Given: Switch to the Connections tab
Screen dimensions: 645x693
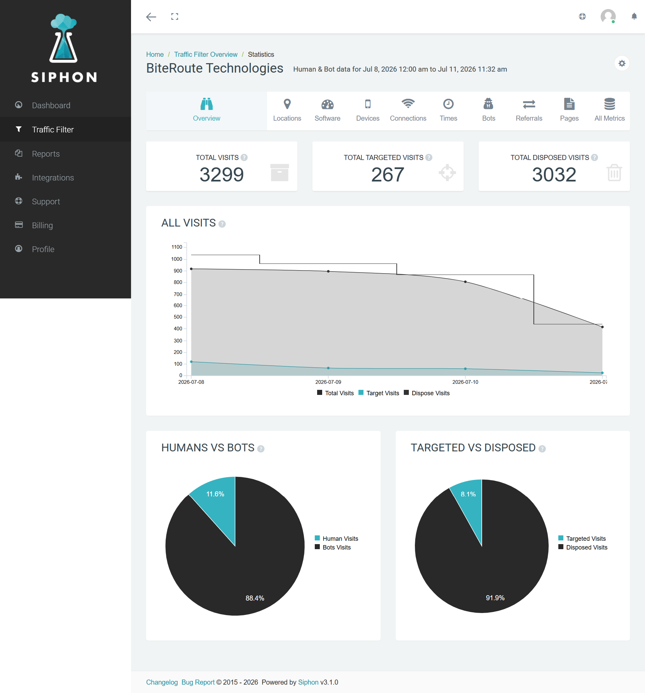Looking at the screenshot, I should tap(408, 111).
